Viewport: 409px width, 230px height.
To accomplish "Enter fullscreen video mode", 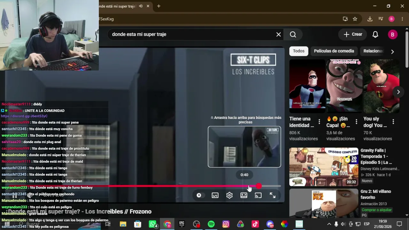I will click(x=273, y=195).
